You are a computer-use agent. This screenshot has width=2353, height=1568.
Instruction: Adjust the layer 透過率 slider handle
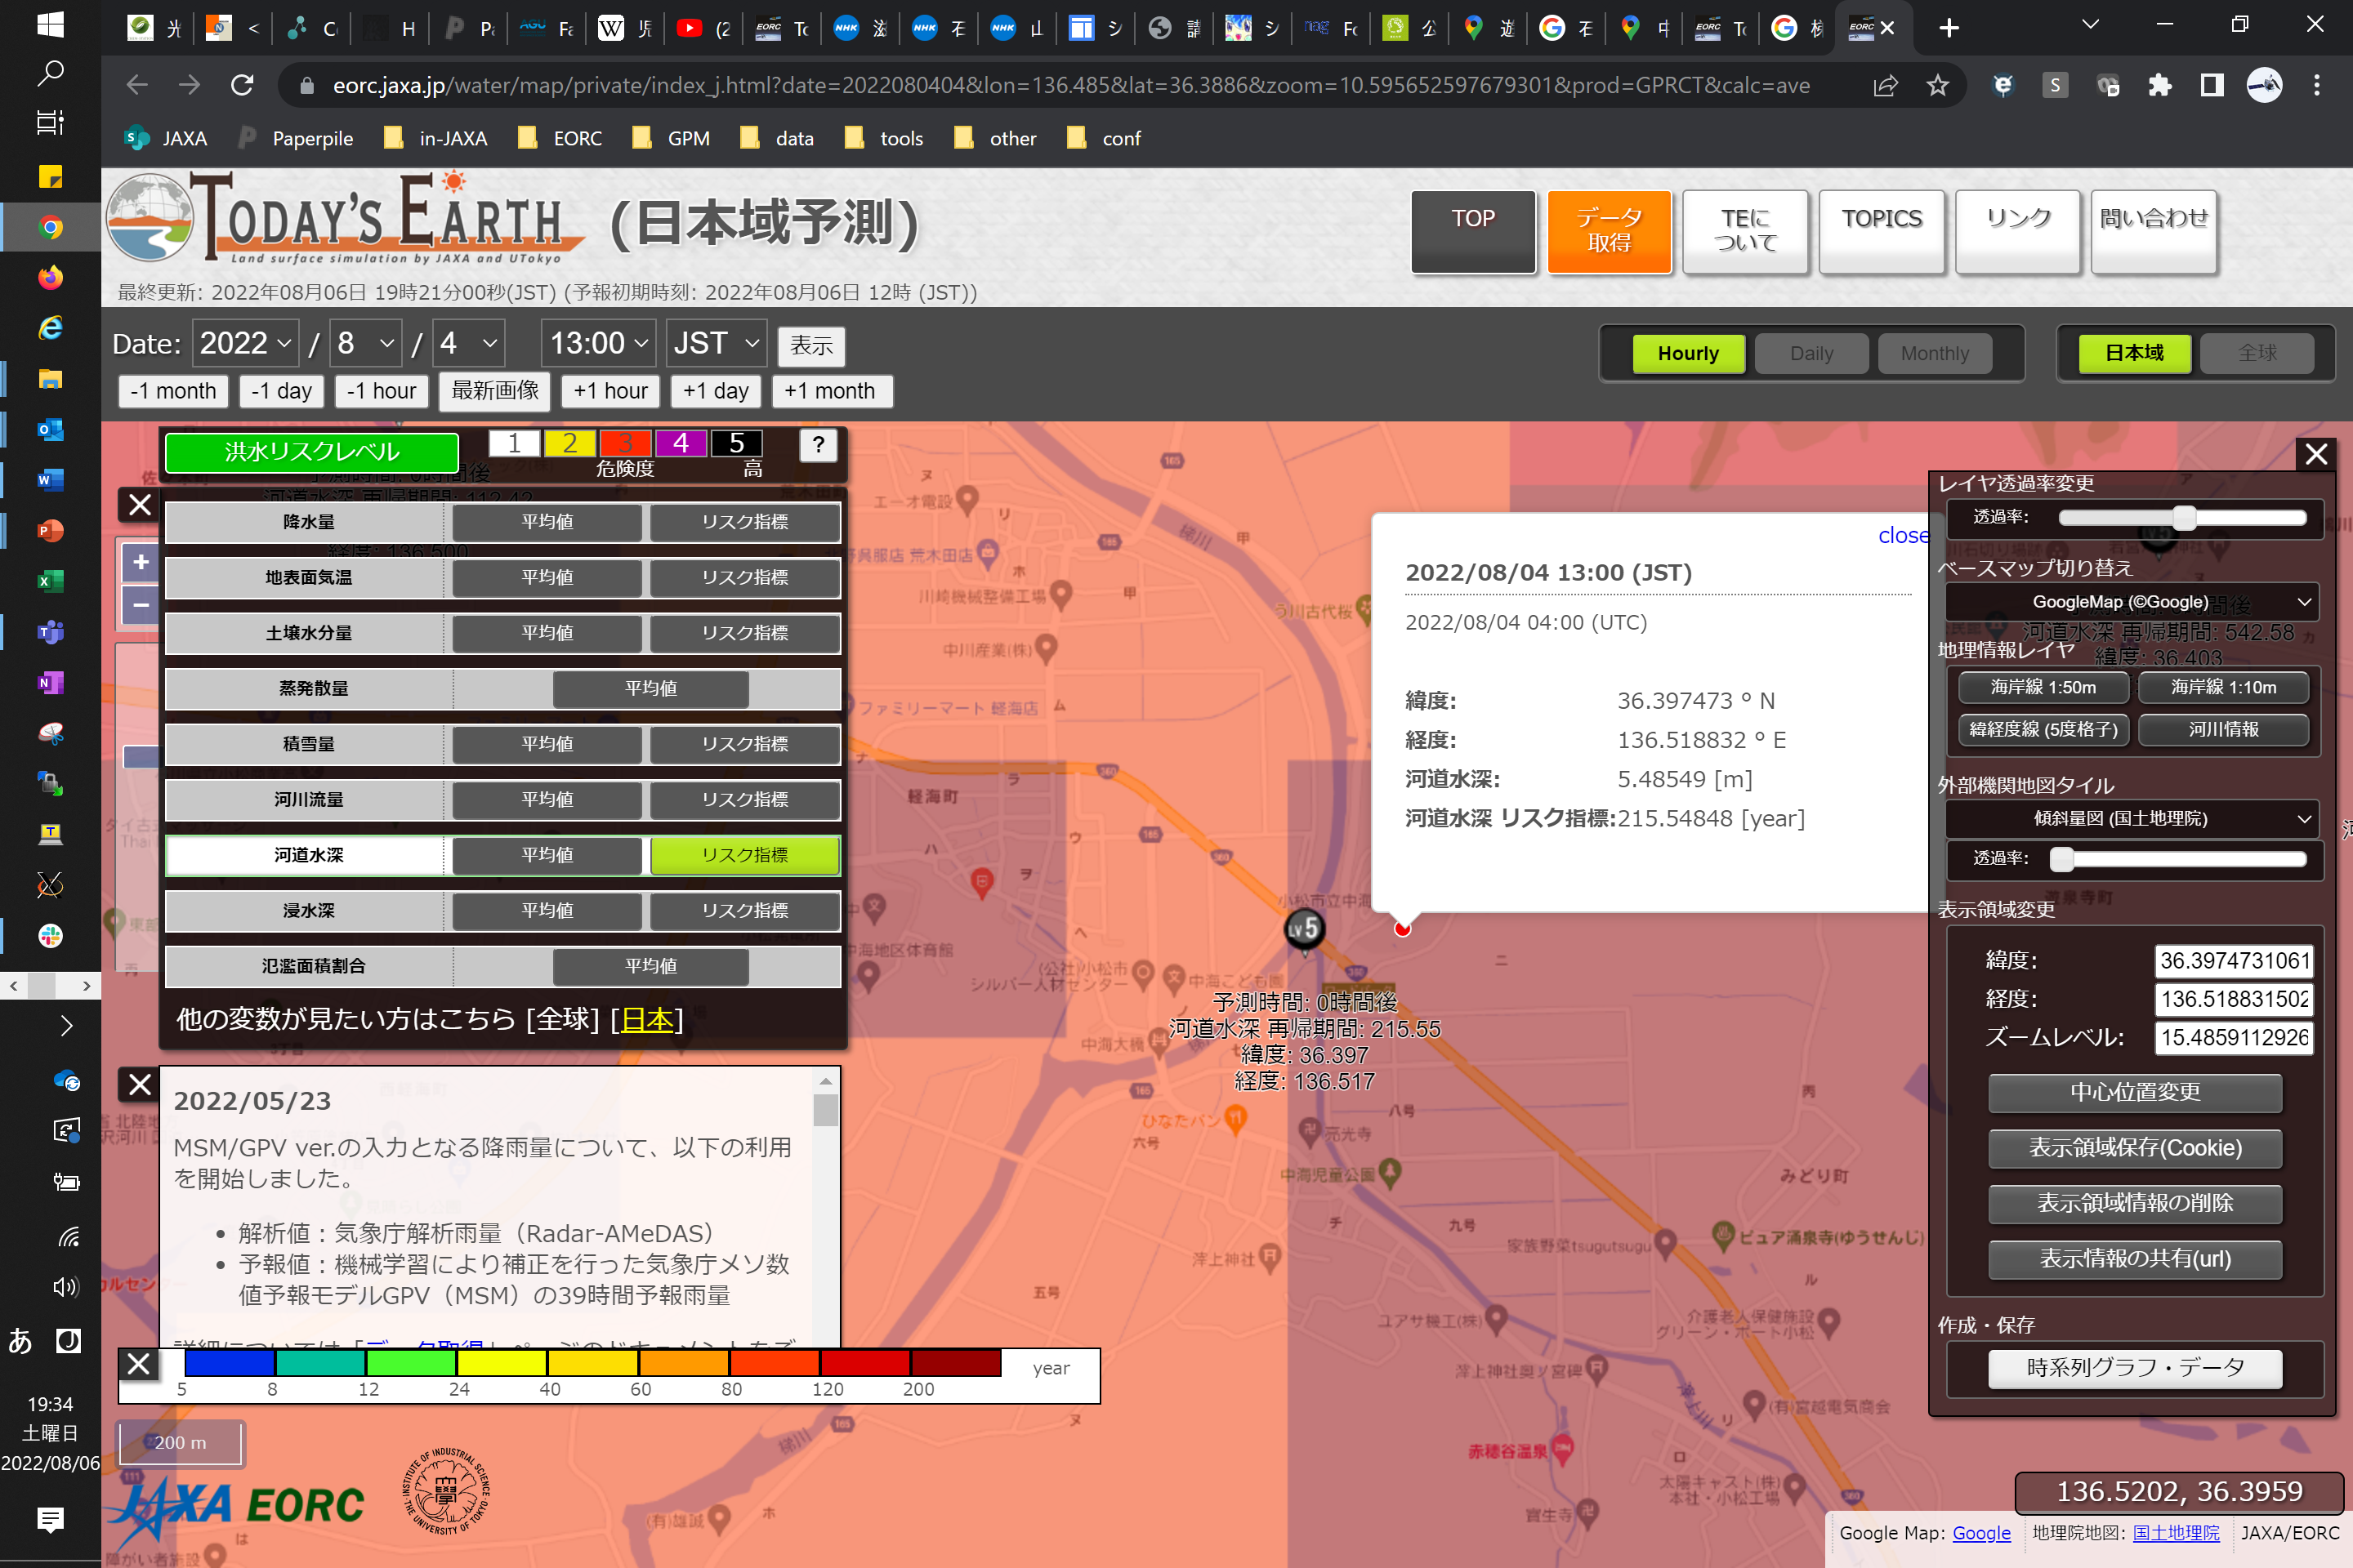pyautogui.click(x=2184, y=517)
